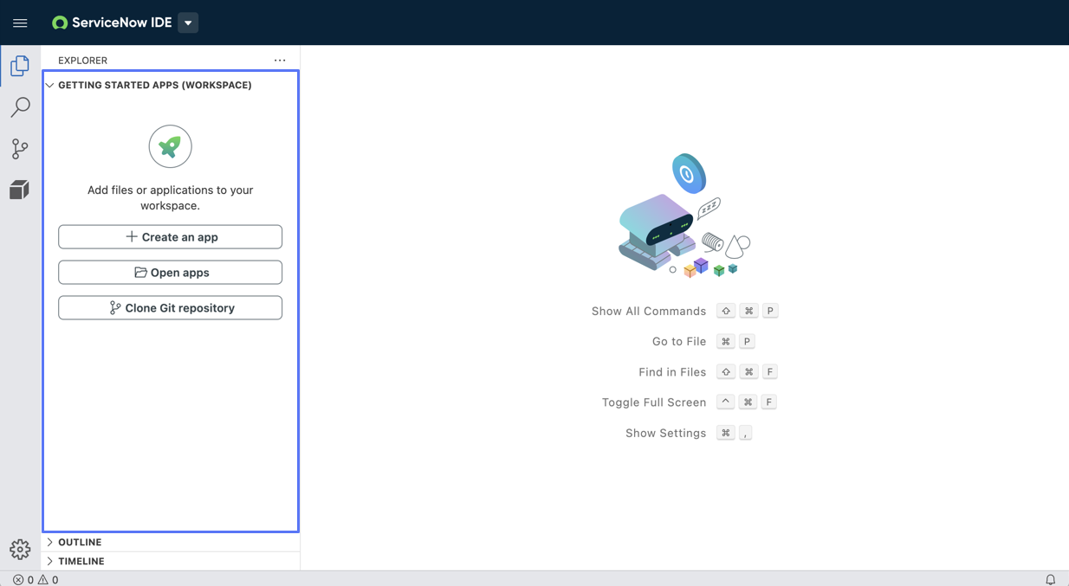Click the Show All Commands text

[649, 312]
